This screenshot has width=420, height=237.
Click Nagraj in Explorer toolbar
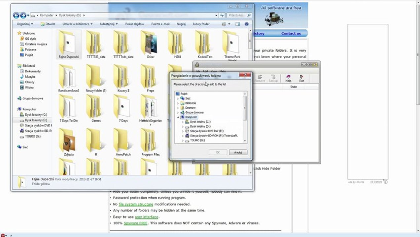pyautogui.click(x=181, y=24)
